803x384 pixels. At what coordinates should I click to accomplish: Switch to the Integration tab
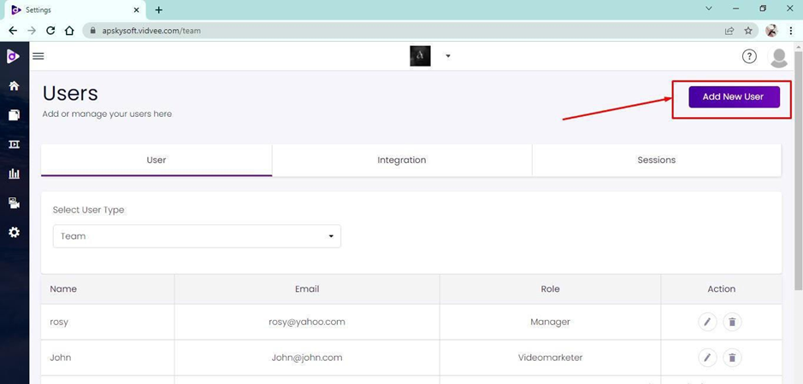click(x=402, y=160)
